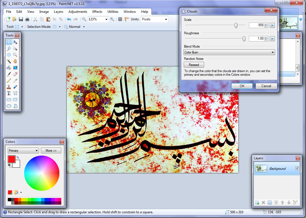Select the Lasso Select tool
306x218 pixels.
coord(9,49)
